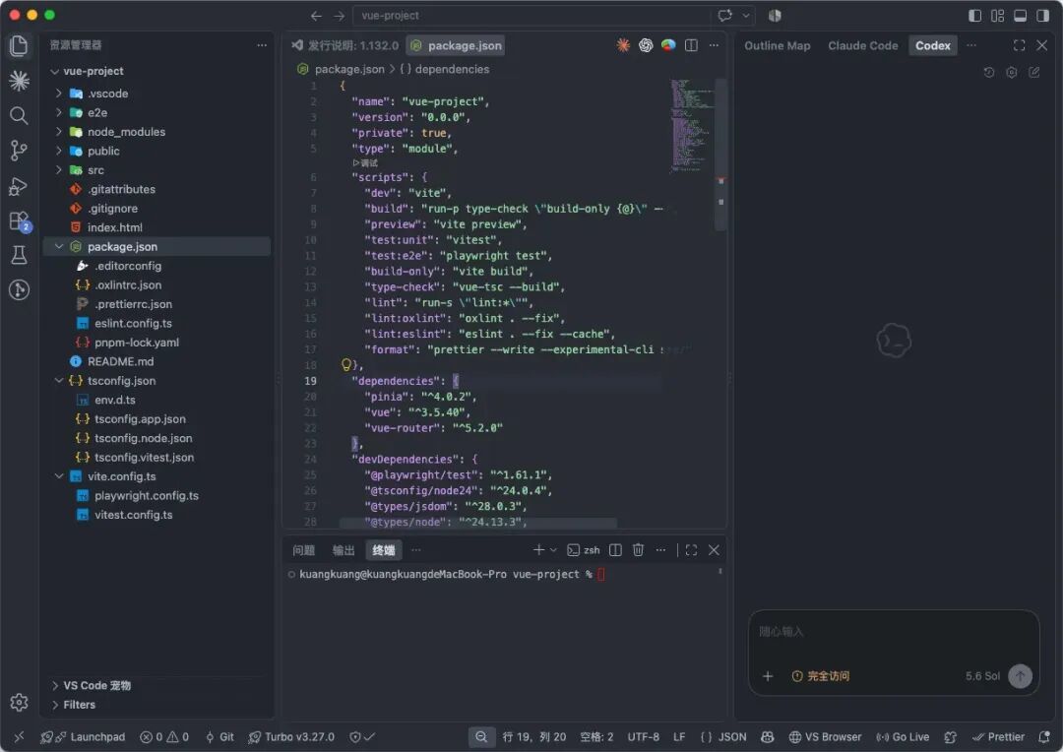Switch to the Outline Map tab
Viewport: 1063px width, 752px height.
(x=777, y=45)
